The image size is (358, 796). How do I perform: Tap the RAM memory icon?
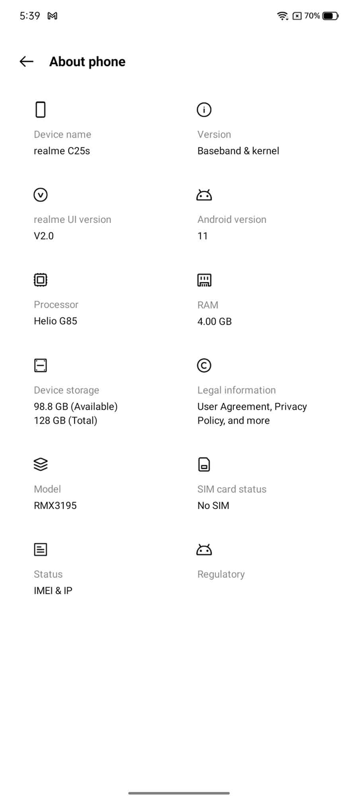click(204, 280)
